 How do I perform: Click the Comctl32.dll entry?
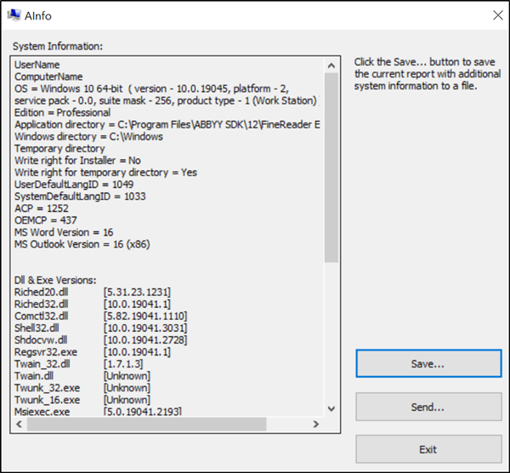42,316
